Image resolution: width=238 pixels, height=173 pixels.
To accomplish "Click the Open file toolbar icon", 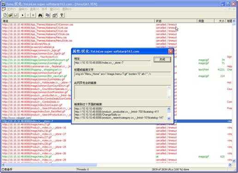I will (10, 15).
